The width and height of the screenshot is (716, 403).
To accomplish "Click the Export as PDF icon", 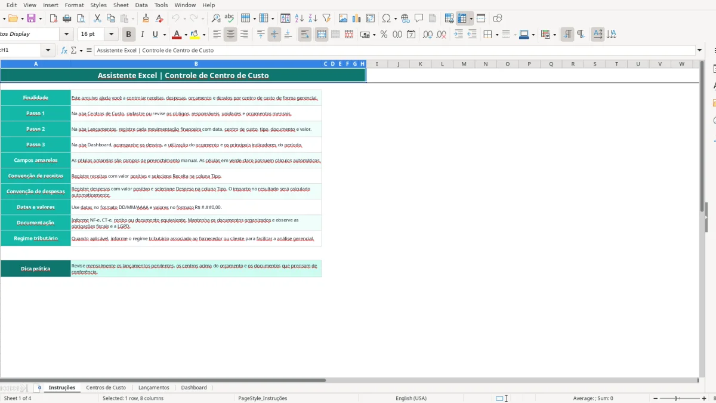I will [x=54, y=19].
